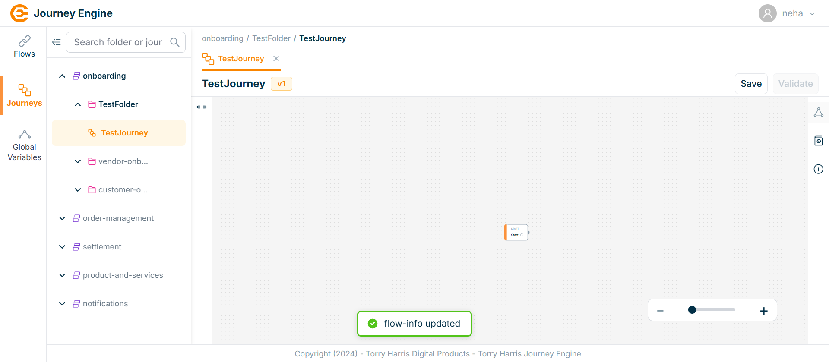Image resolution: width=829 pixels, height=362 pixels.
Task: Click the search magnifier icon
Action: pos(175,42)
